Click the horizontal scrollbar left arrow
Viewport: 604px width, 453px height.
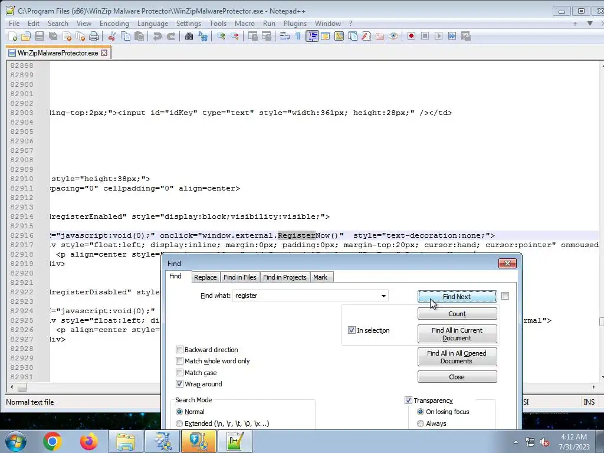click(12, 387)
